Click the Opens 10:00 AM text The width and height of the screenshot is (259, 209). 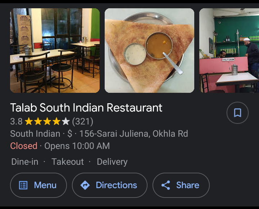coord(77,146)
